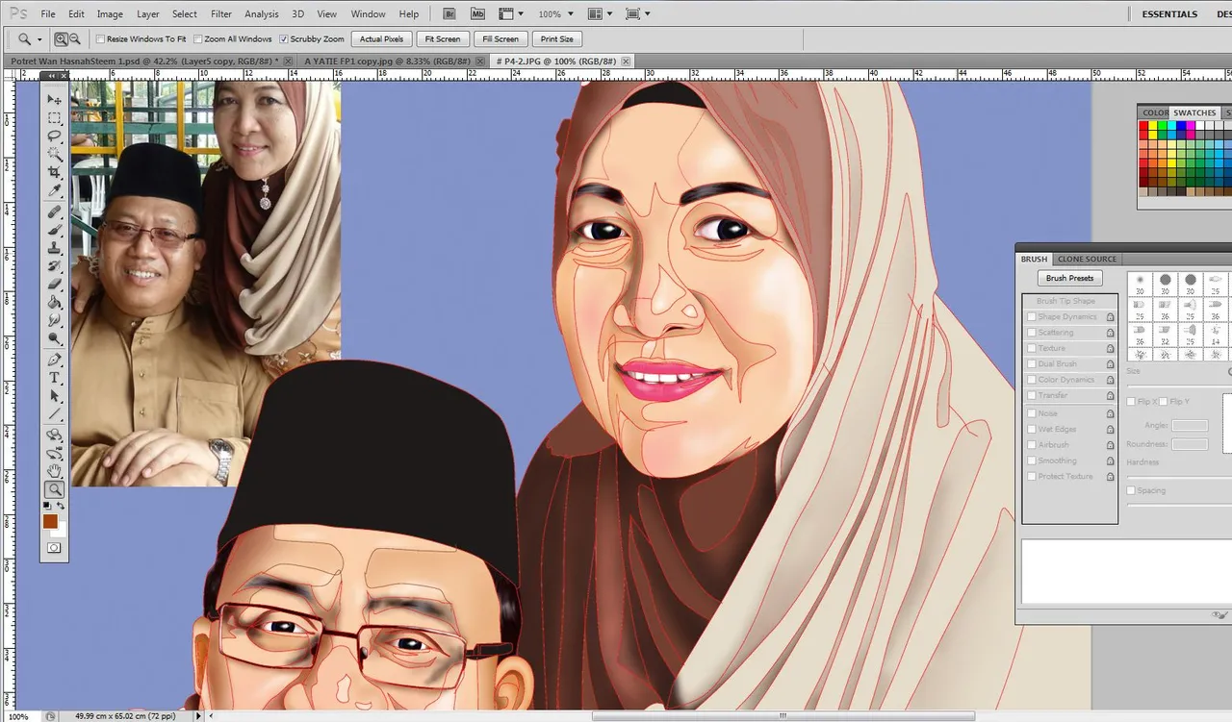Toggle Texture checkbox in Brush panel
Viewport: 1232px width, 722px height.
coord(1032,348)
